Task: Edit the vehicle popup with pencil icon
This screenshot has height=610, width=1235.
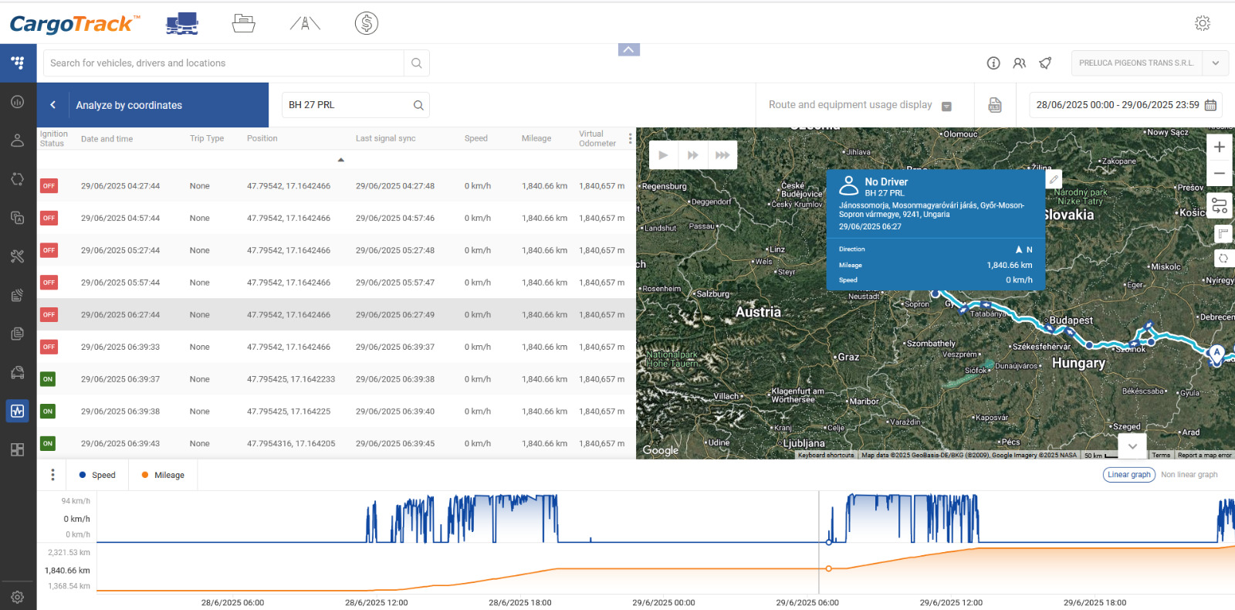Action: point(1054,179)
